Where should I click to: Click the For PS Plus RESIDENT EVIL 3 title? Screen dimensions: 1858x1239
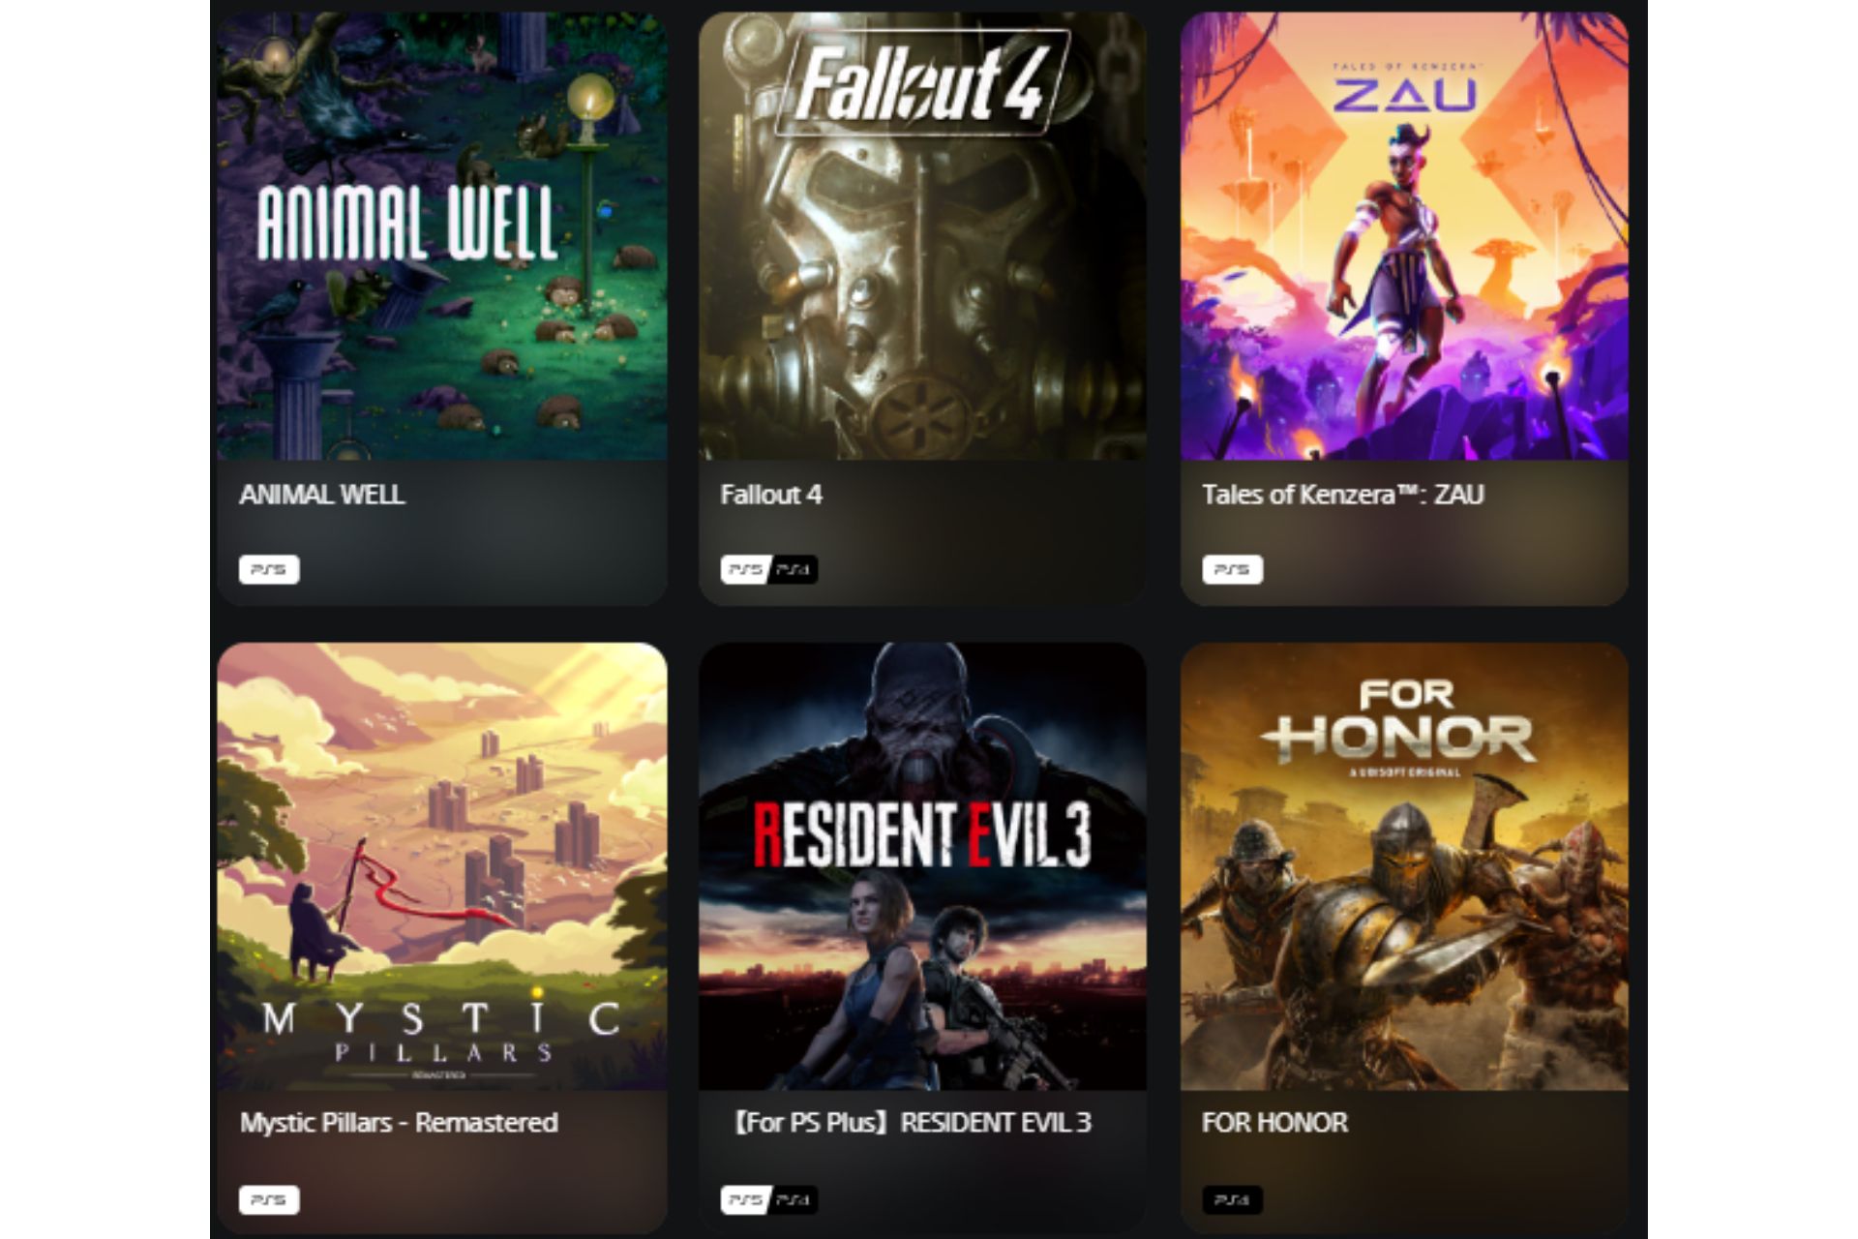[x=909, y=1123]
